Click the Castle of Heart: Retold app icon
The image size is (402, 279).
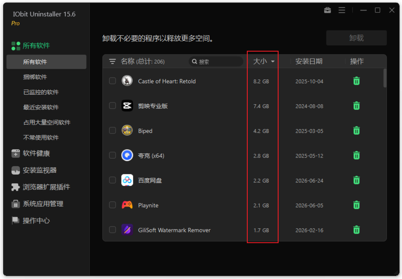coord(127,81)
